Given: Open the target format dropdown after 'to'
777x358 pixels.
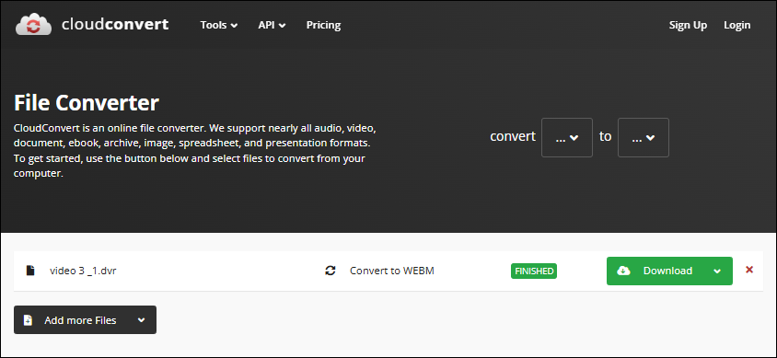Looking at the screenshot, I should coord(644,138).
